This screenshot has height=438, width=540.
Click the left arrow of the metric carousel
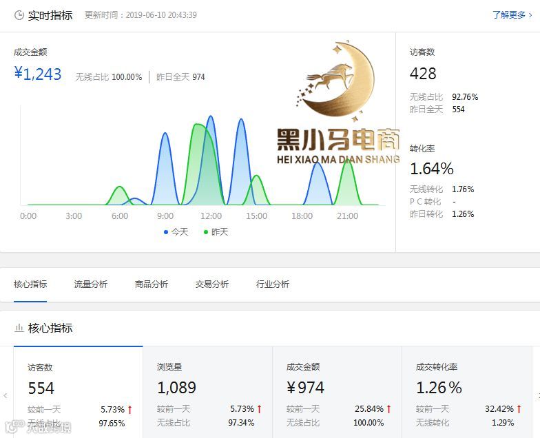(6, 395)
